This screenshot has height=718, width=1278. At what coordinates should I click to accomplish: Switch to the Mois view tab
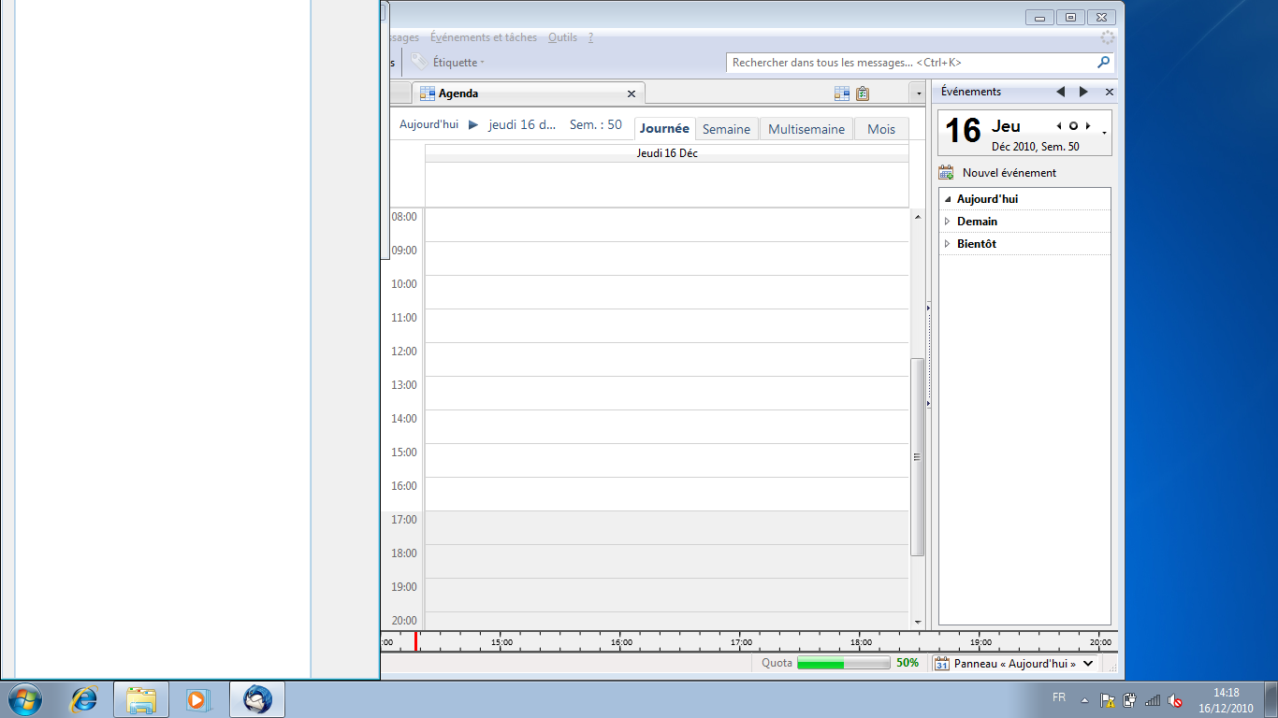[x=880, y=129]
